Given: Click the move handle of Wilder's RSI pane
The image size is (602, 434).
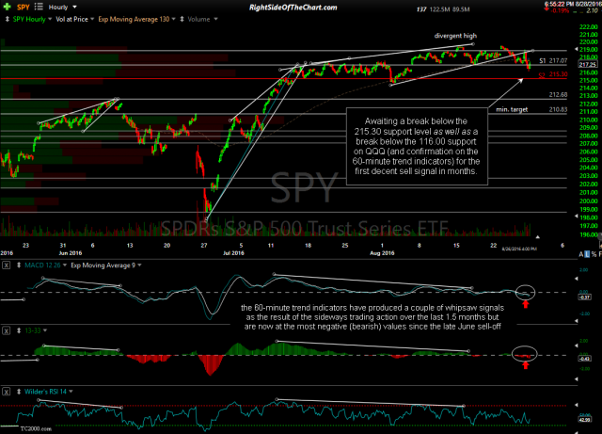Looking at the screenshot, I should (19, 392).
